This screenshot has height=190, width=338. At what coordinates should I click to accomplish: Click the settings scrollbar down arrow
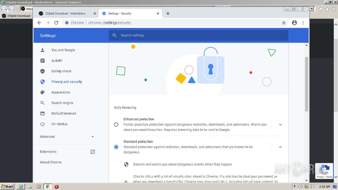[307, 180]
